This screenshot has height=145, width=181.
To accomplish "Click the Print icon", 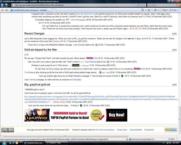I will click(x=155, y=10).
